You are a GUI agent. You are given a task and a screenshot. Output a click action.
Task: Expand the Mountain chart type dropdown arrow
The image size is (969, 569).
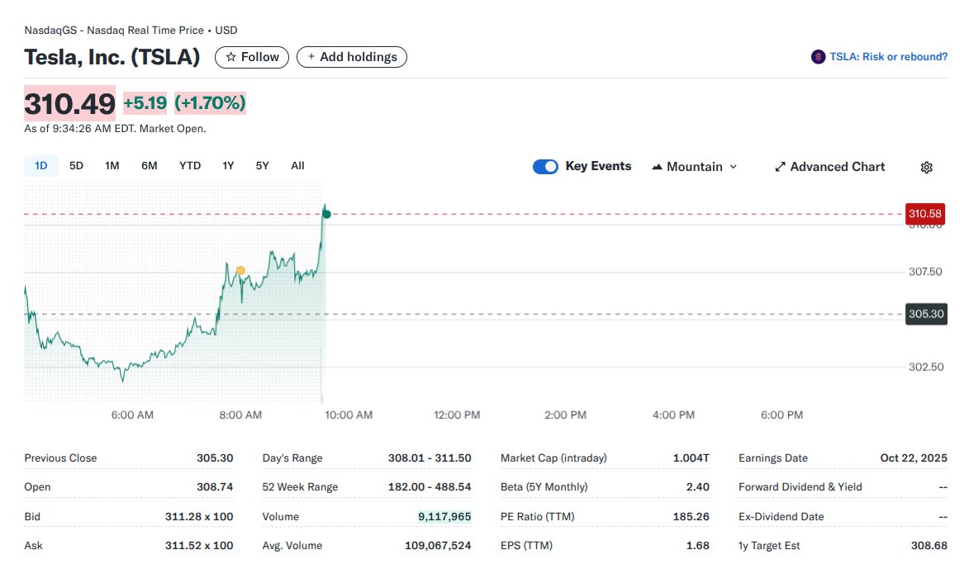(x=734, y=167)
